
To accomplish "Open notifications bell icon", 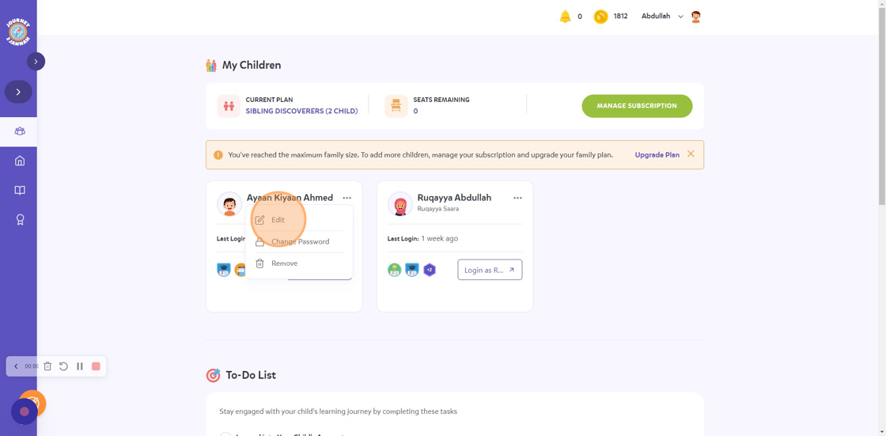I will pyautogui.click(x=565, y=17).
